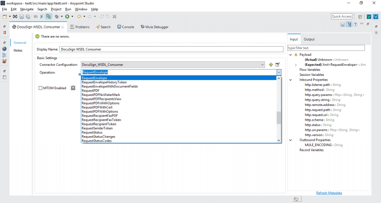Click the gray X toolbar icon
381x203 pixels.
[x=115, y=16]
